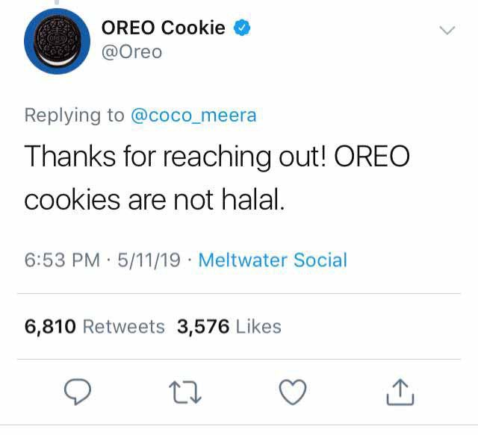Click the Meltwater Social source link

273,260
